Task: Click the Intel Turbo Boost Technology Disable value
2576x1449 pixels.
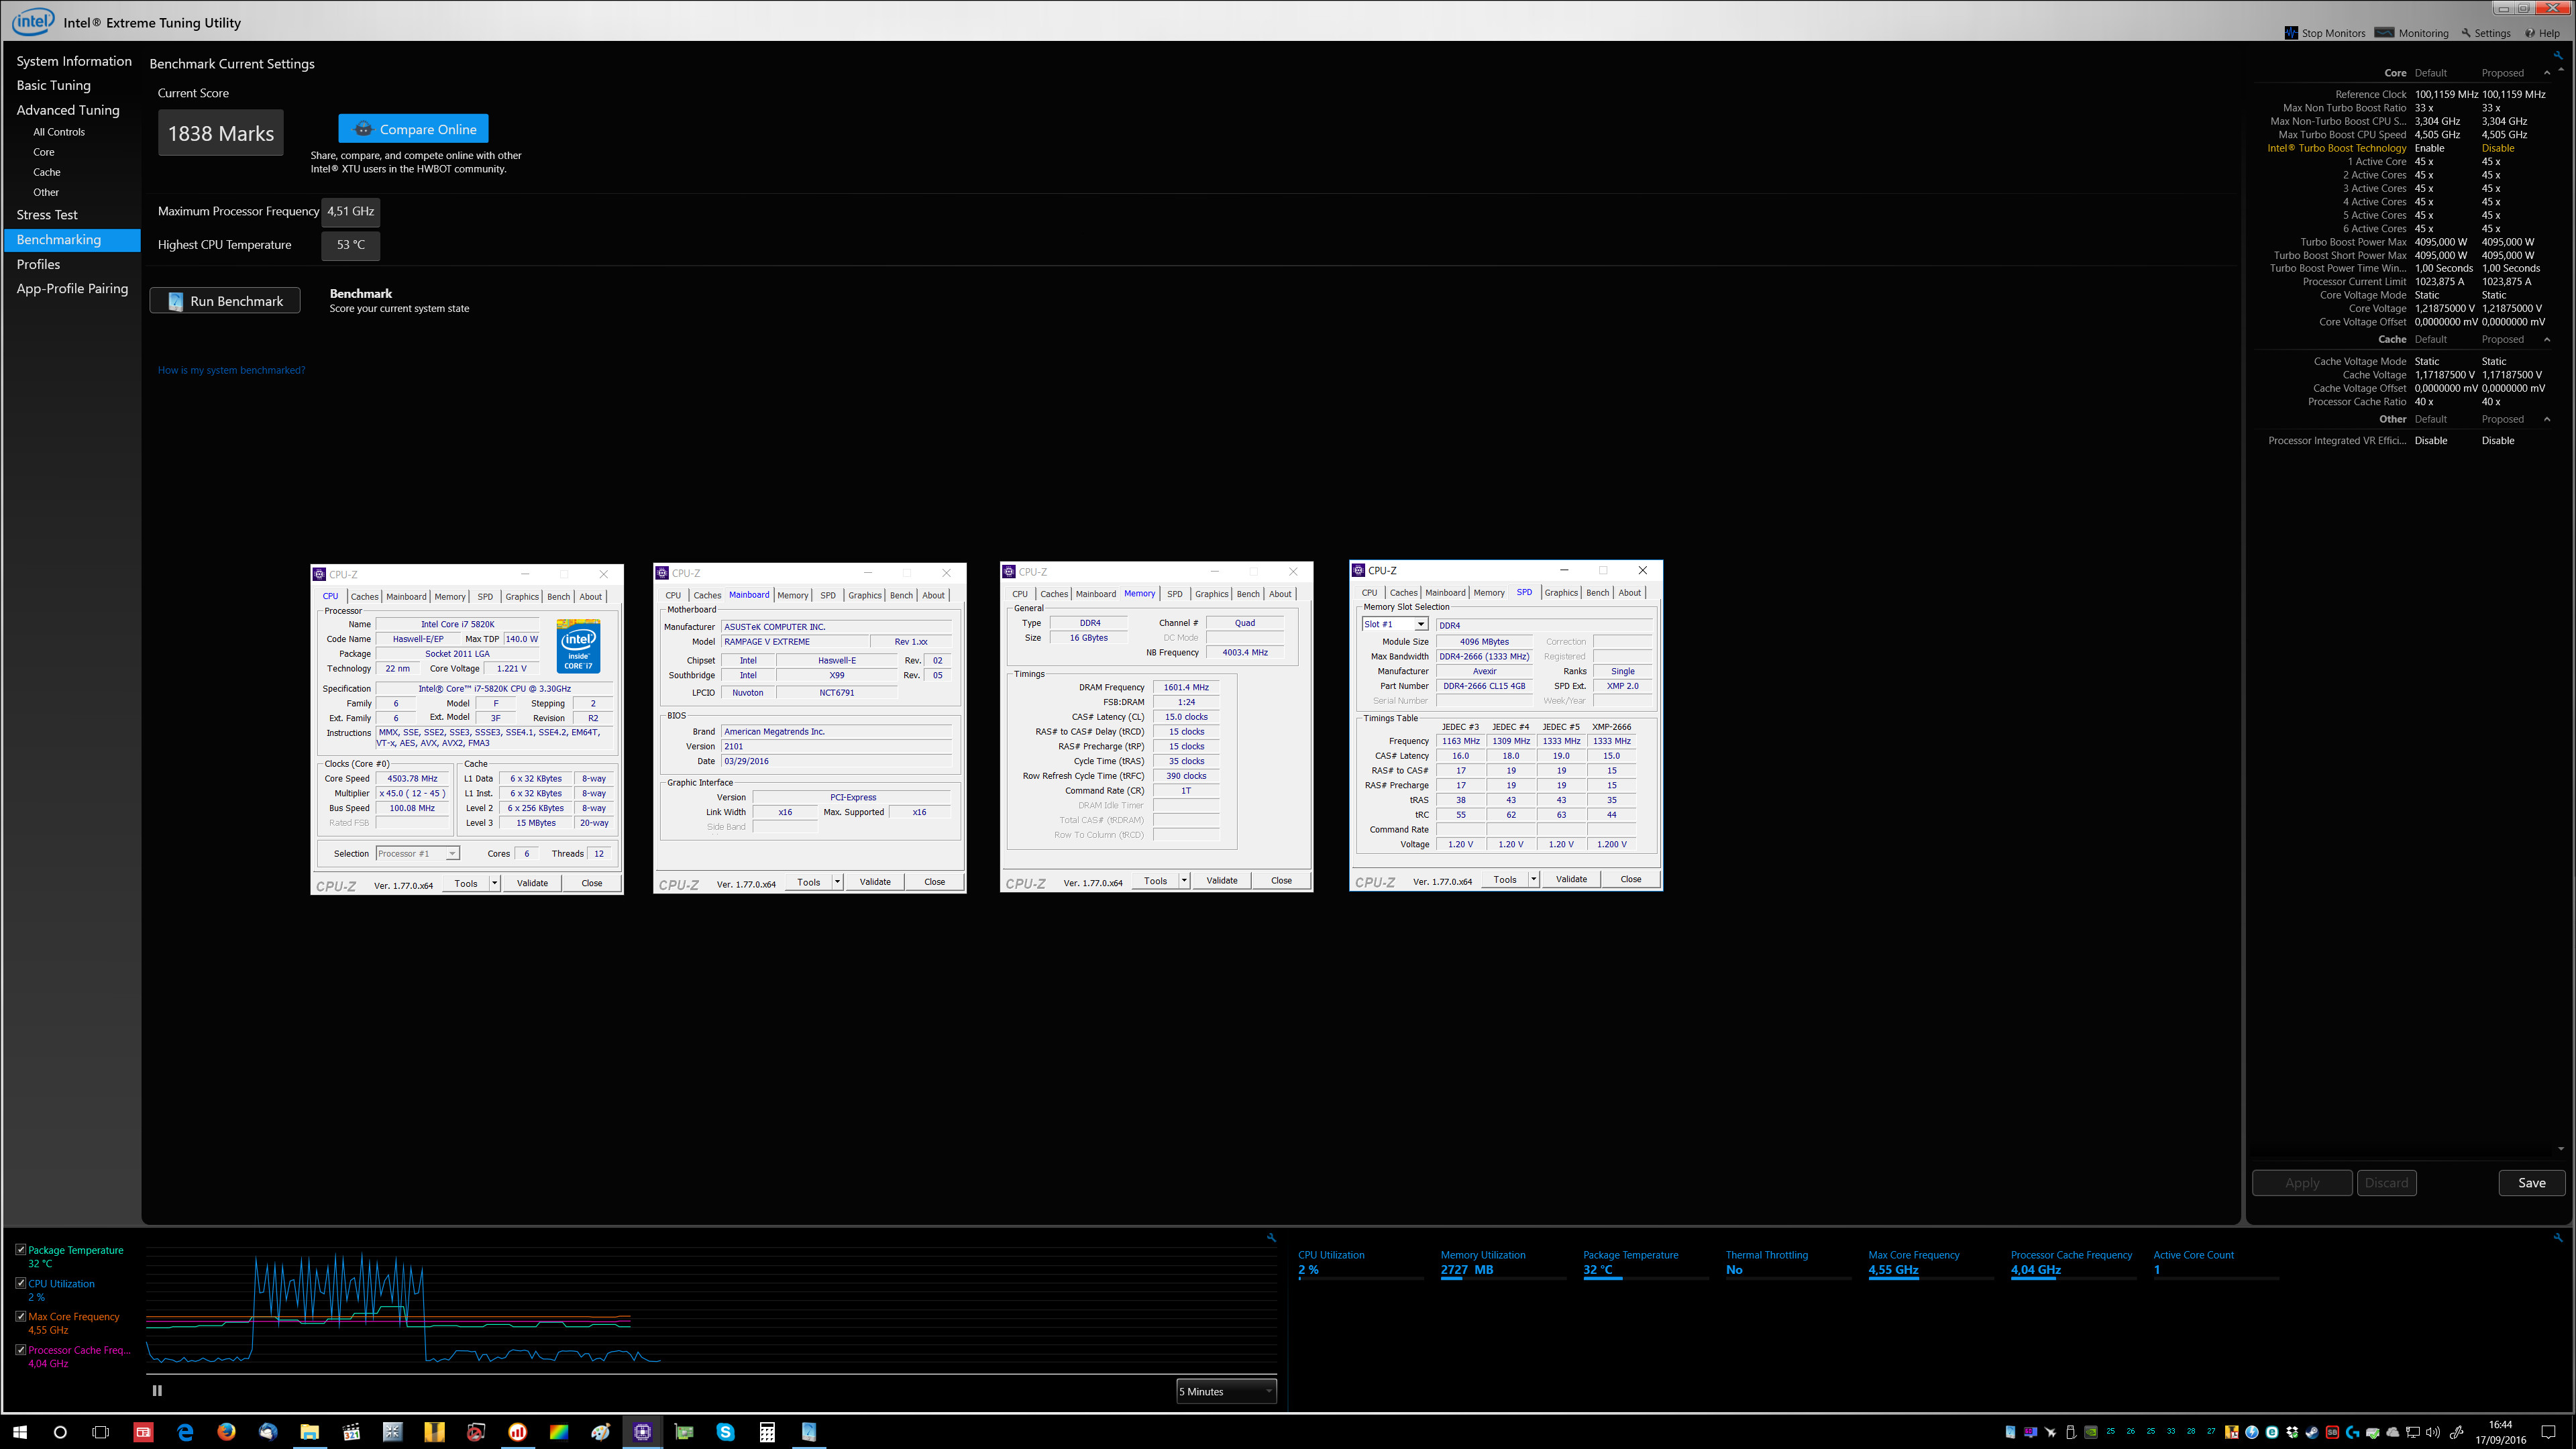Action: click(2497, 148)
